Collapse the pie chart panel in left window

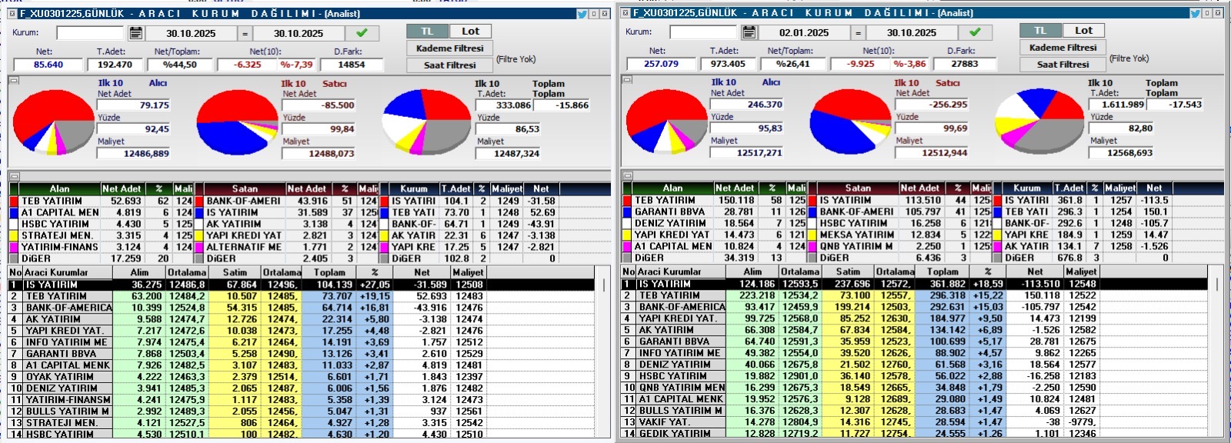(13, 80)
